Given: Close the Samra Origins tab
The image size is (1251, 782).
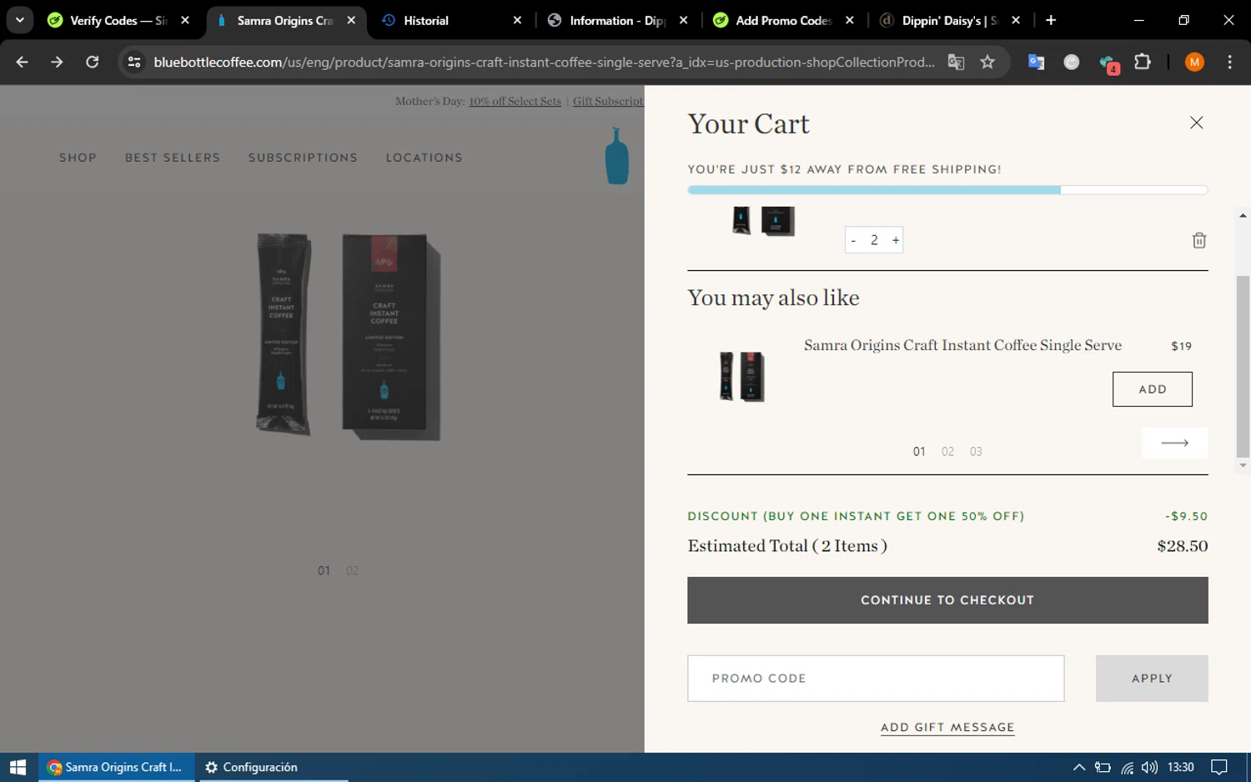Looking at the screenshot, I should tap(351, 20).
